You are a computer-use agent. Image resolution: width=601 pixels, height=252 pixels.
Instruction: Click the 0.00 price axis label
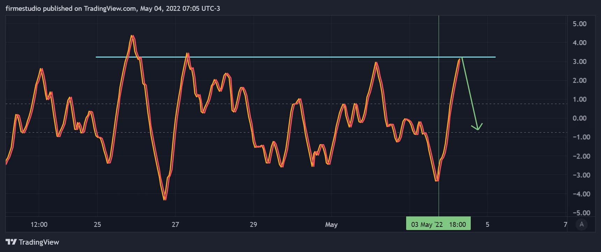[x=580, y=118]
